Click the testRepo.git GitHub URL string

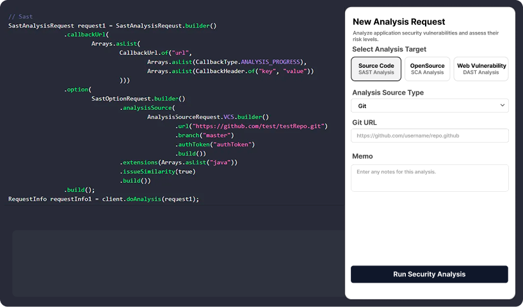click(259, 127)
